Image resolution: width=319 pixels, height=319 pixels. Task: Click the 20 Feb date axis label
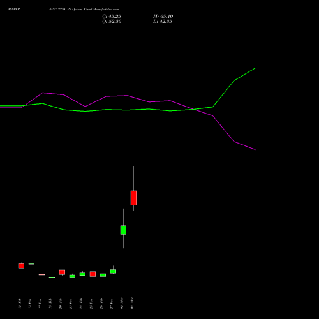click(x=61, y=304)
